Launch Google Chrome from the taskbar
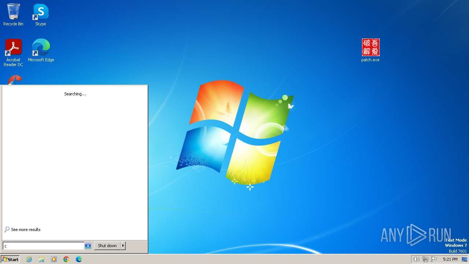 pyautogui.click(x=66, y=259)
